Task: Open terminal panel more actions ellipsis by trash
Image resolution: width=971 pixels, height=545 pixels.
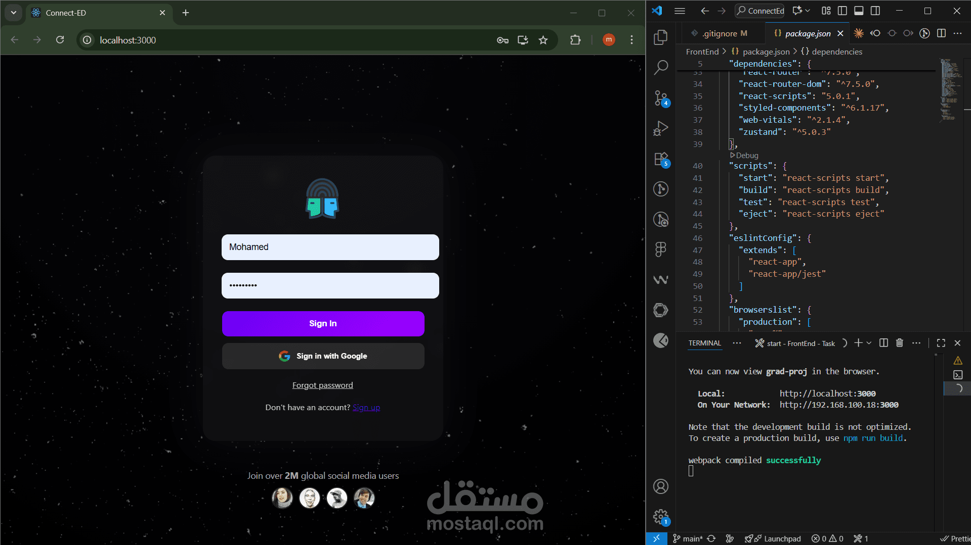Action: click(916, 343)
